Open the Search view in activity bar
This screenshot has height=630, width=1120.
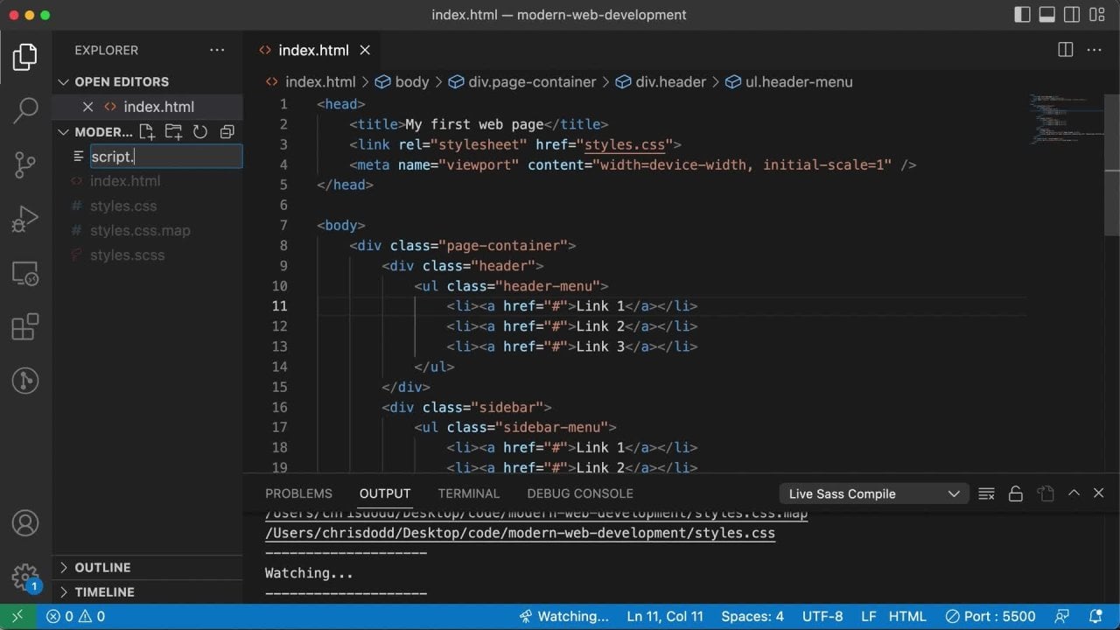(25, 110)
